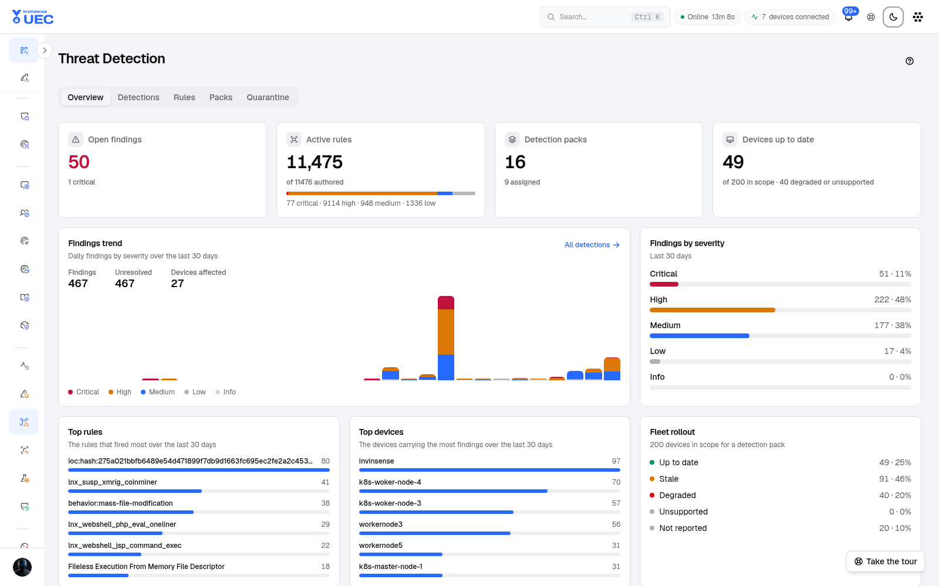Open the flask-with-globe sidebar icon

click(x=24, y=478)
